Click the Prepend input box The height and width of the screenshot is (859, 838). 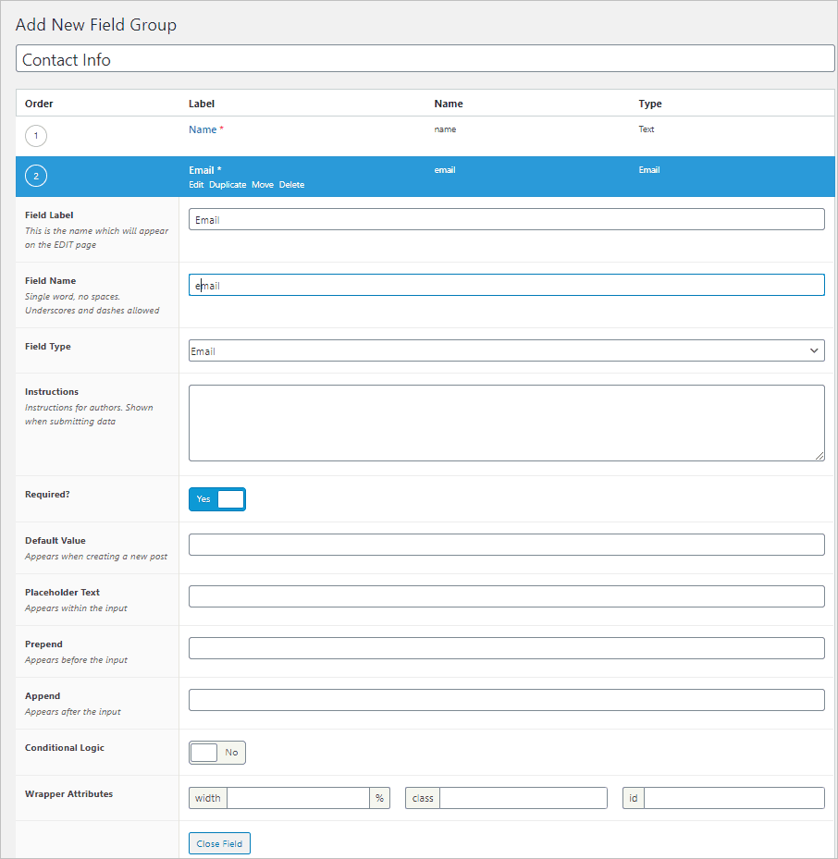click(x=506, y=648)
